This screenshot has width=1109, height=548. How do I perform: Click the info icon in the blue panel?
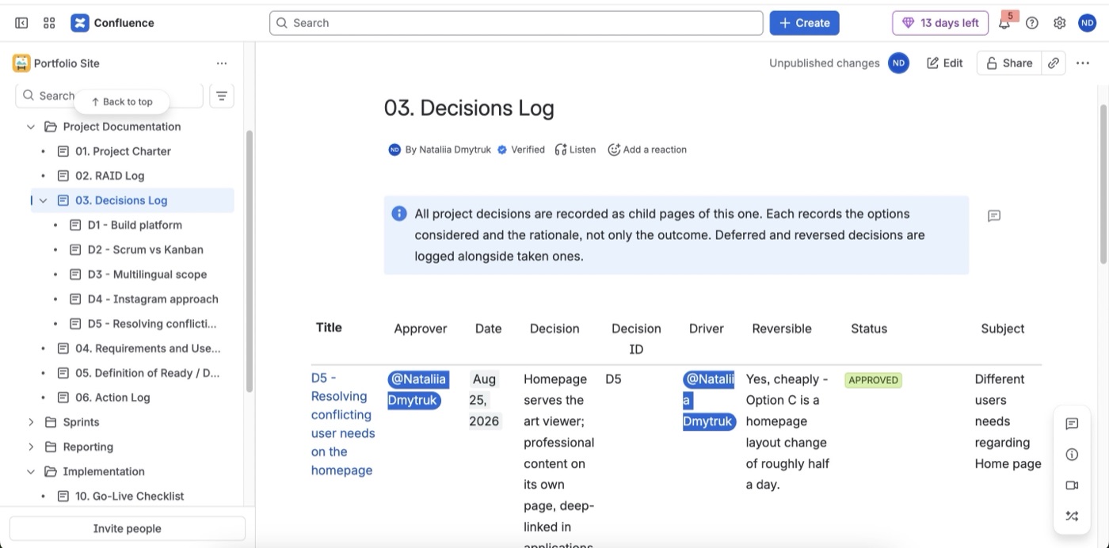pyautogui.click(x=399, y=214)
